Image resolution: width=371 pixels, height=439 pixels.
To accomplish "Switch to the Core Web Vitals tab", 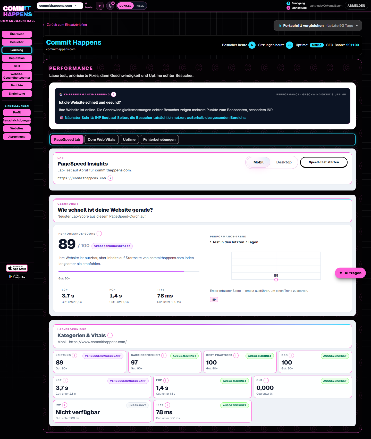I will (x=102, y=139).
